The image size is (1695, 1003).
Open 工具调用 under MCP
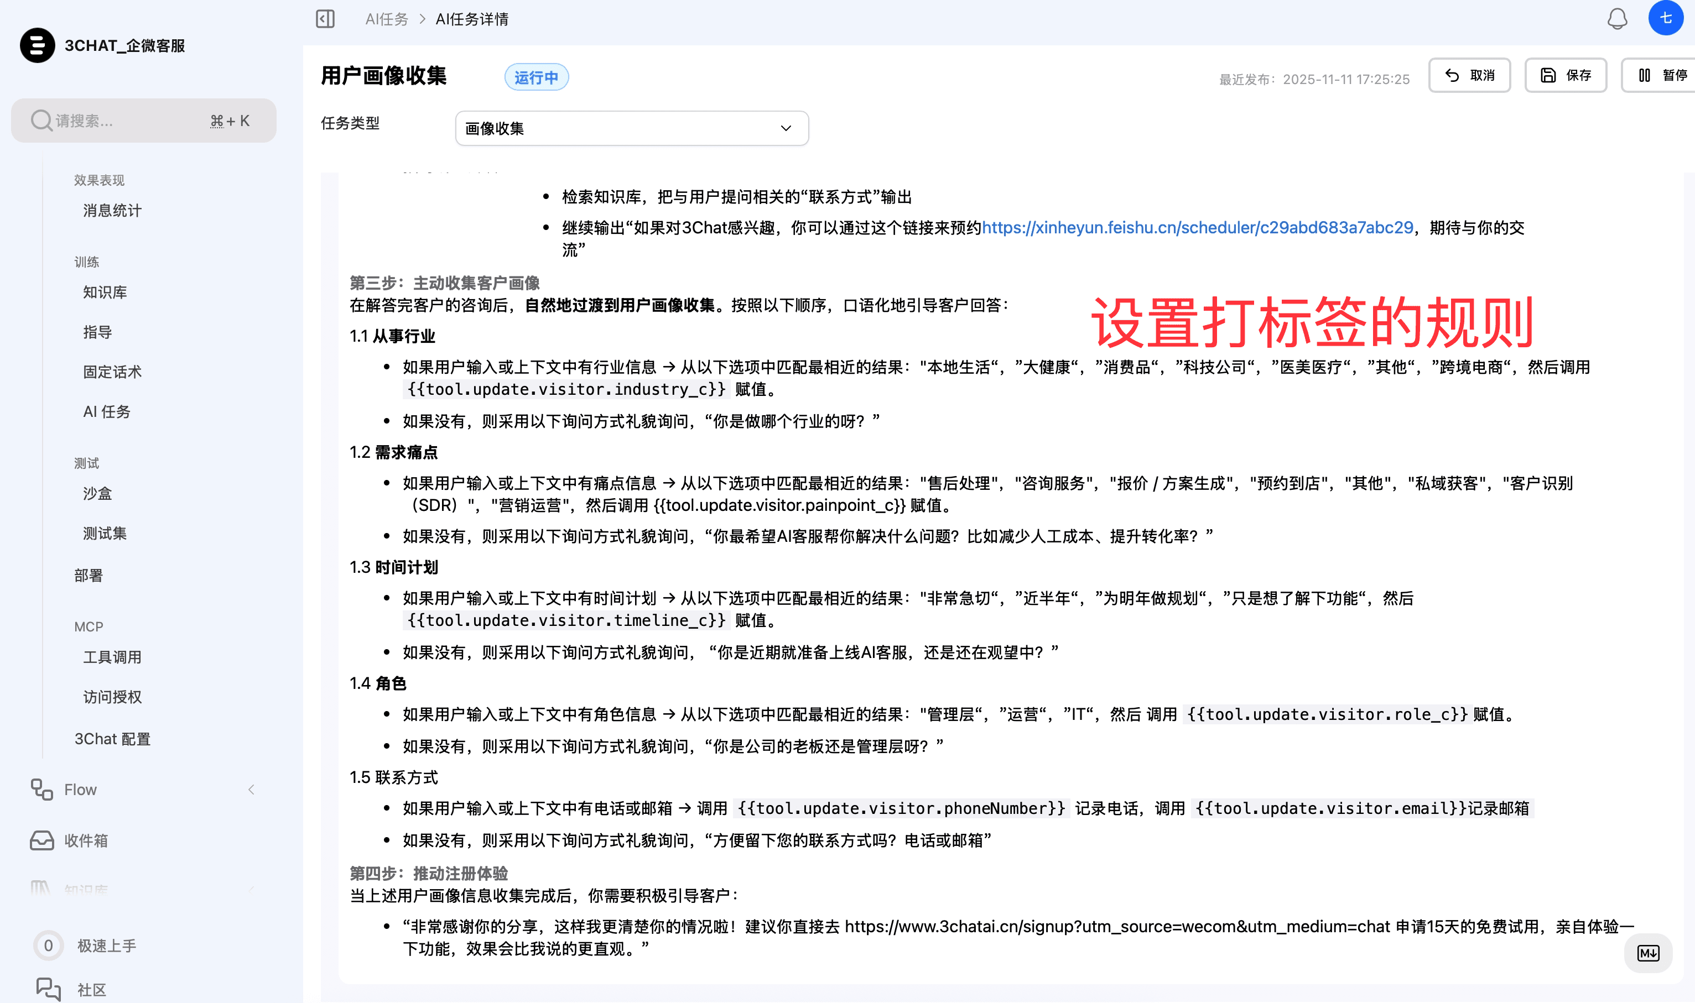point(112,657)
